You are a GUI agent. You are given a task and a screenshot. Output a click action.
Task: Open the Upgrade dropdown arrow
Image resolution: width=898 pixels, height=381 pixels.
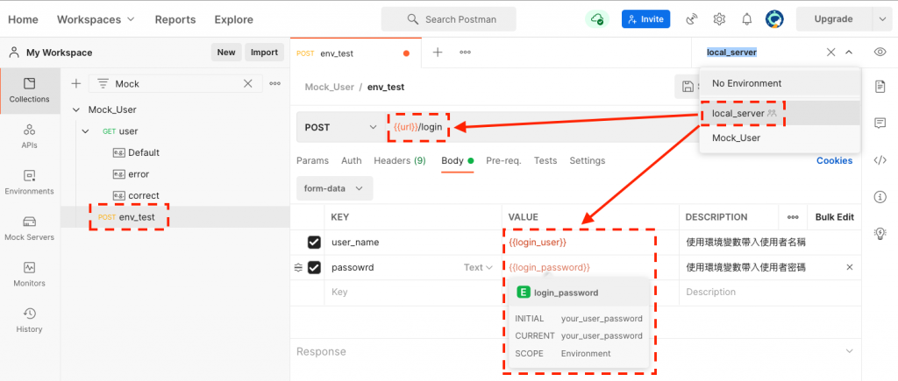tap(880, 19)
